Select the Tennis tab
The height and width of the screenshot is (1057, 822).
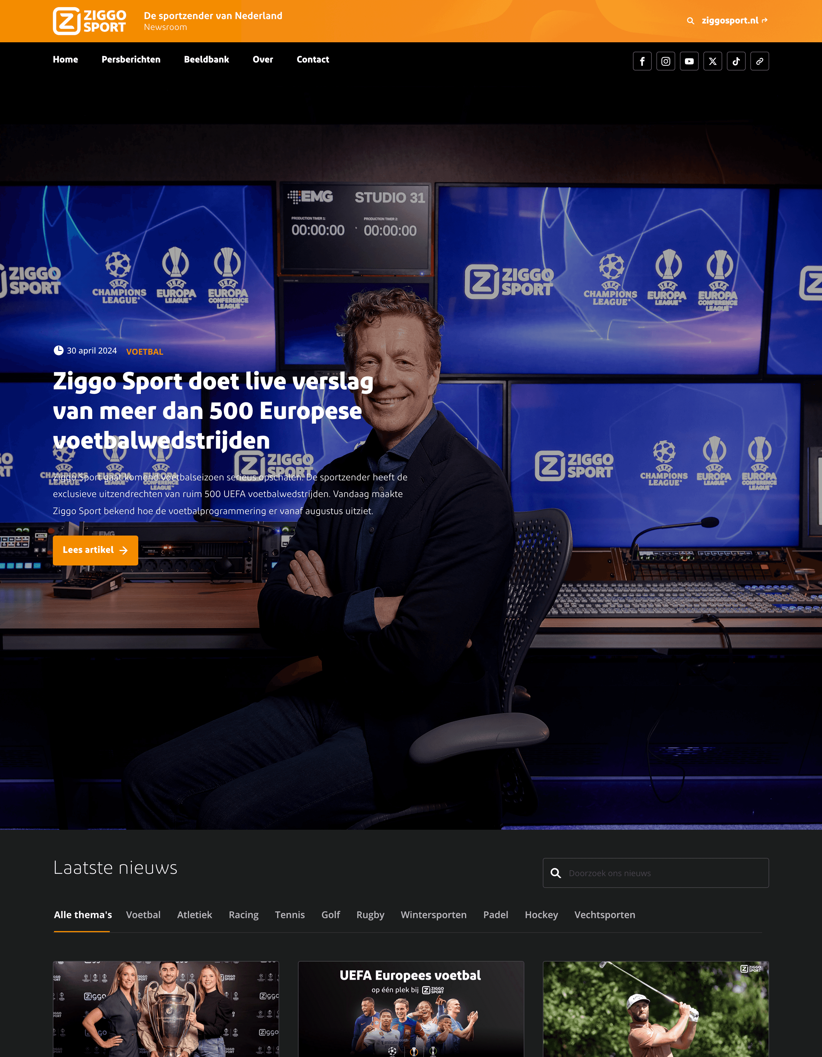coord(290,915)
